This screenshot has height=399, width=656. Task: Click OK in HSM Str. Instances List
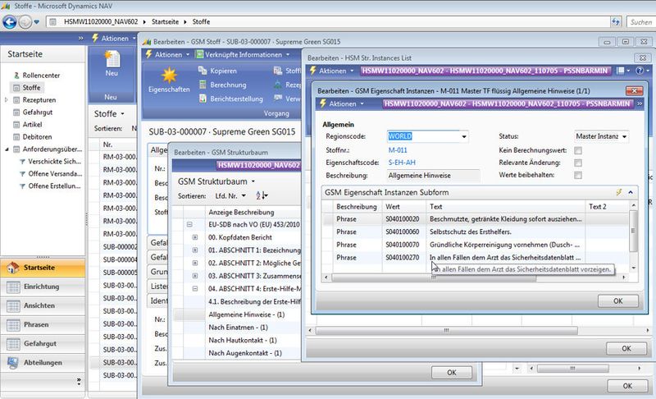[x=626, y=348]
